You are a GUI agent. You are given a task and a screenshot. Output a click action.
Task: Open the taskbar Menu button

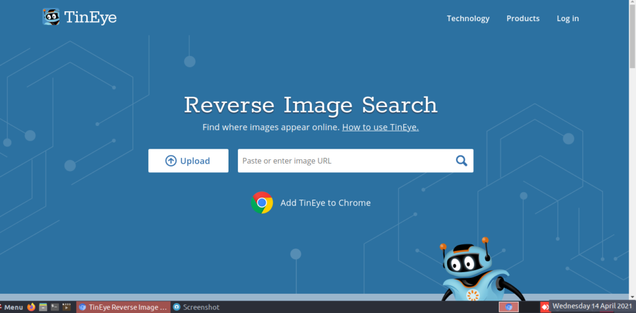12,307
